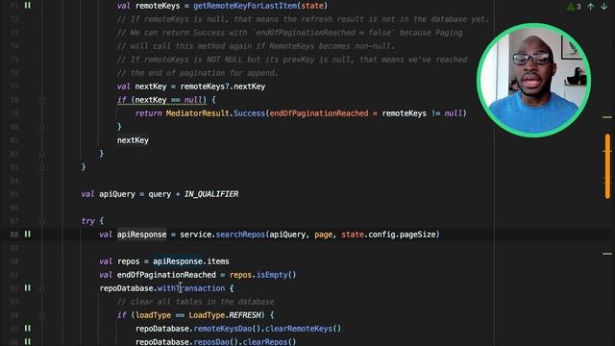Click suspend-call gutter icon on searchRepos line
The height and width of the screenshot is (346, 615).
[x=28, y=235]
